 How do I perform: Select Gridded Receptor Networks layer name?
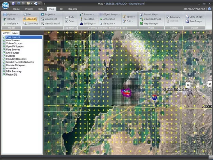tap(20, 62)
